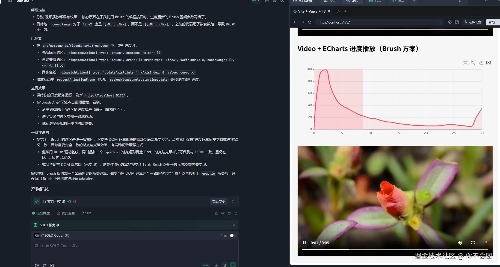The height and width of the screenshot is (267, 500).
Task: Insert a mention with the @ icon
Action: 37,265
